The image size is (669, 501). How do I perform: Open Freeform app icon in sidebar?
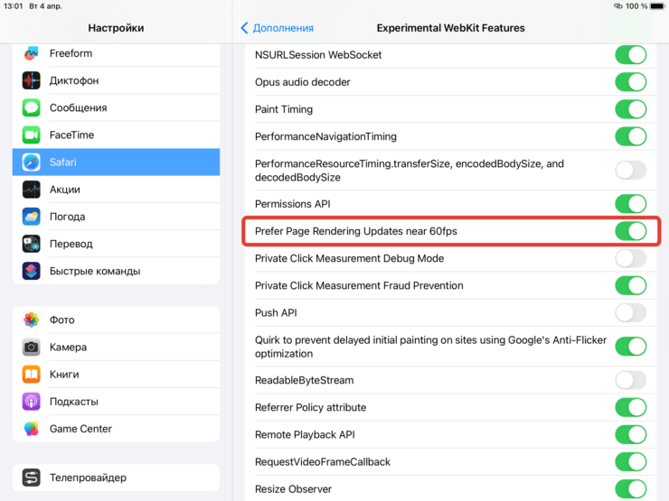pyautogui.click(x=32, y=53)
